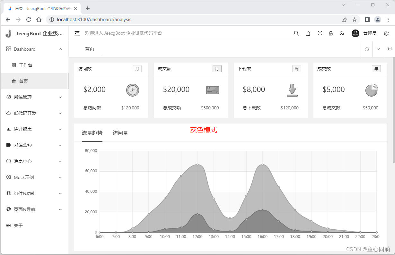Enter fullscreen using the header expand icon
This screenshot has height=255, width=395.
click(320, 33)
